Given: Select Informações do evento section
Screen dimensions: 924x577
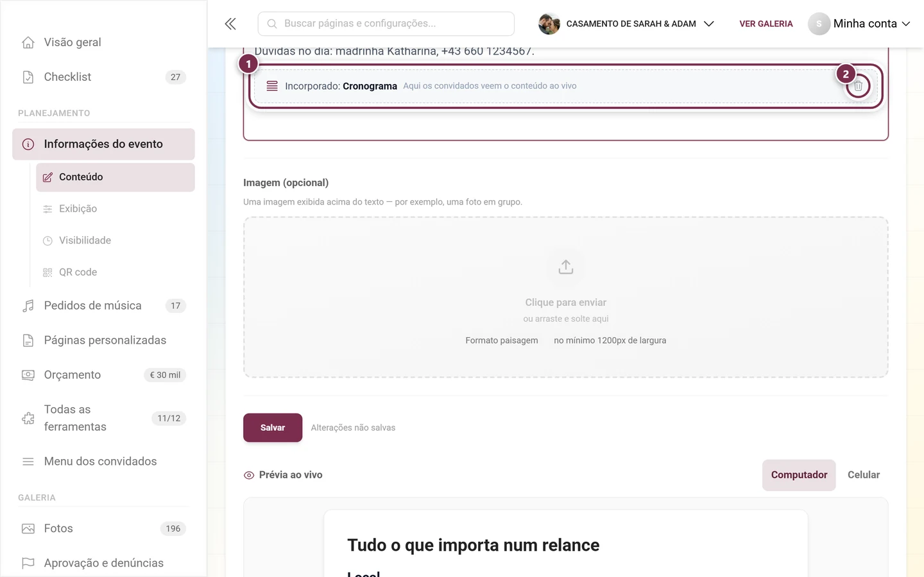Looking at the screenshot, I should point(103,144).
